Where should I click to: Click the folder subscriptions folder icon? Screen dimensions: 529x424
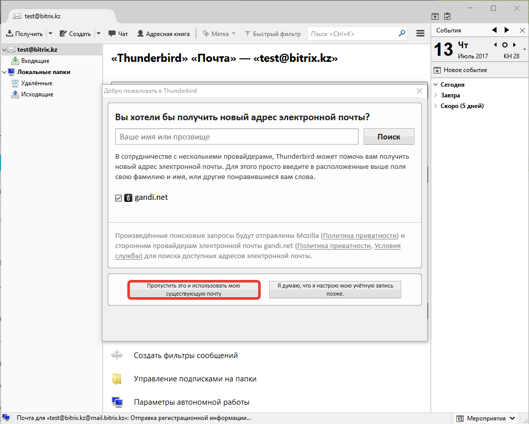tap(117, 379)
